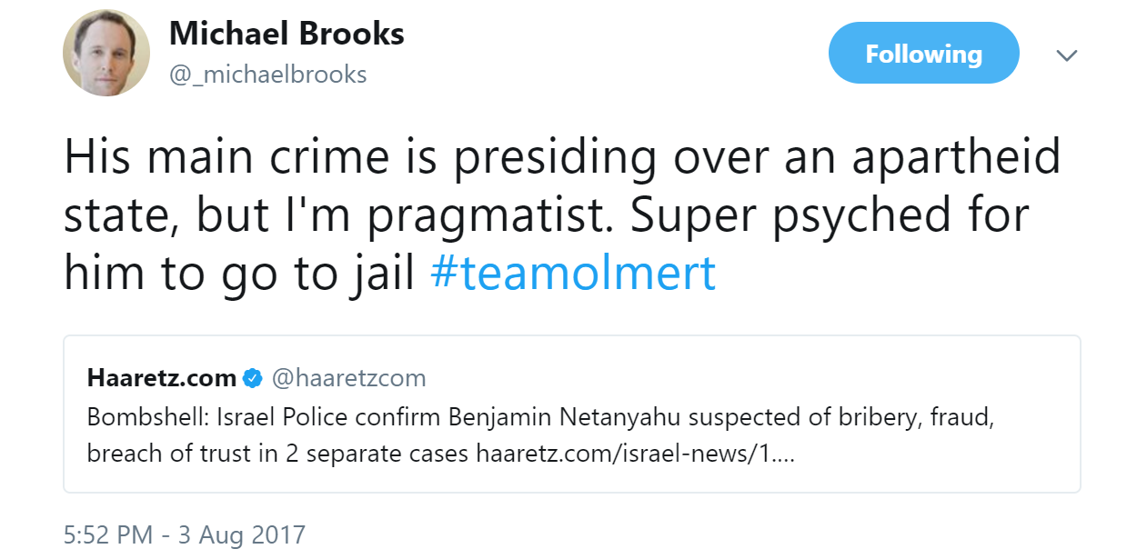Click Michael Brooks' profile avatar photo
1147x559 pixels.
106,53
